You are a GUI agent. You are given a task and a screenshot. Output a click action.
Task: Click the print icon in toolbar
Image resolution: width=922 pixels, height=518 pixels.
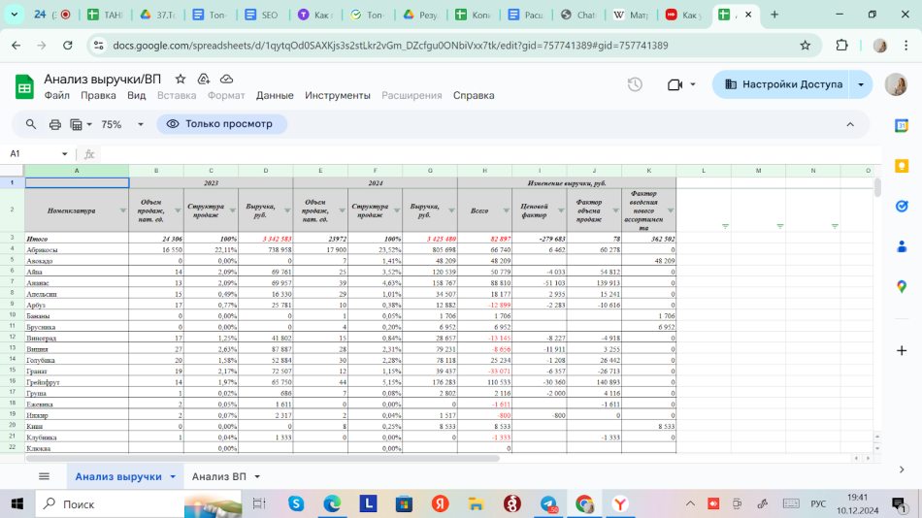coord(55,124)
